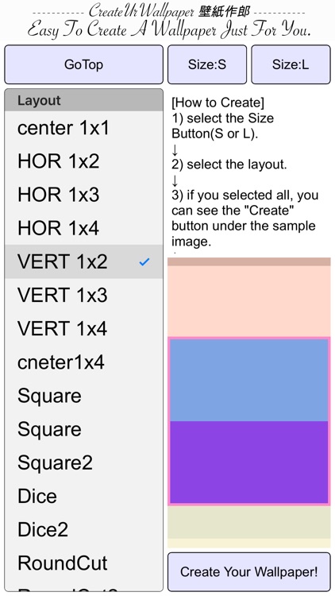Screen dimensions: 335x596
Task: Click Create Your Wallpaper! button
Action: click(248, 571)
